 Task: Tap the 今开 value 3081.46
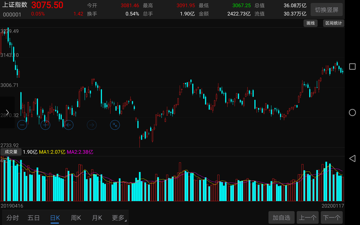coord(130,5)
